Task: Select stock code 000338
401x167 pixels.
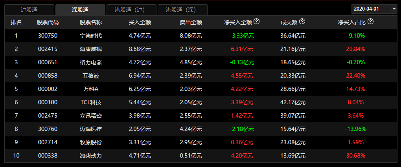Action: 48,156
